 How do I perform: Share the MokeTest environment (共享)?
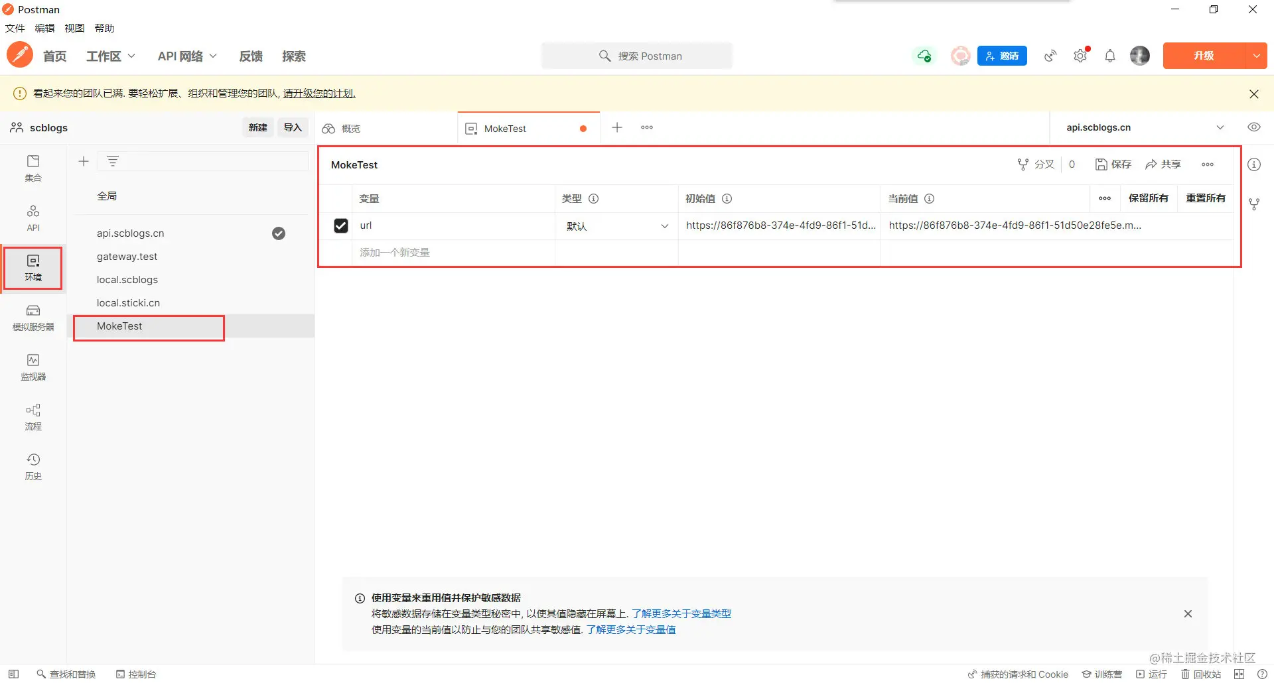click(1163, 164)
